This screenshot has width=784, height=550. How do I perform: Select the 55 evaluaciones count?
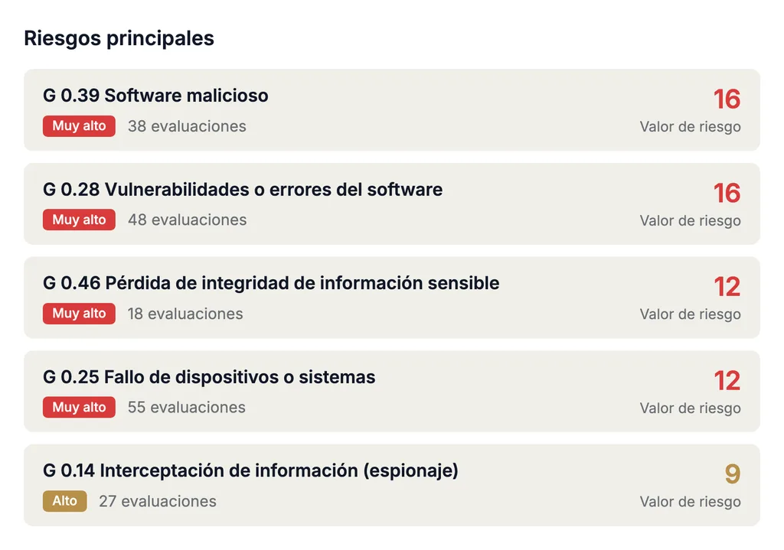click(x=187, y=407)
